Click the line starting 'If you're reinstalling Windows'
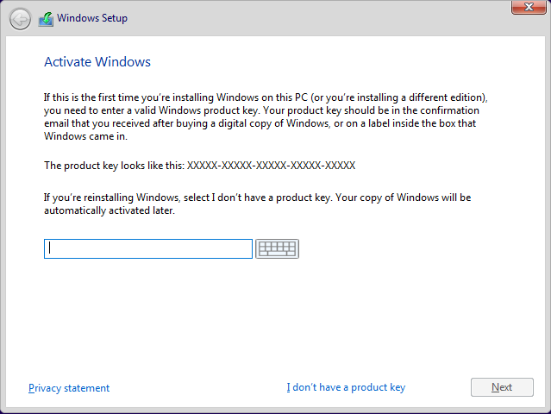This screenshot has height=414, width=551. click(257, 198)
